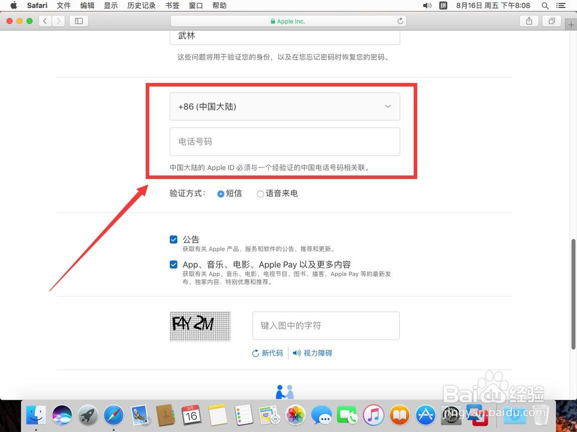Open the 编辑 menu

tap(87, 5)
